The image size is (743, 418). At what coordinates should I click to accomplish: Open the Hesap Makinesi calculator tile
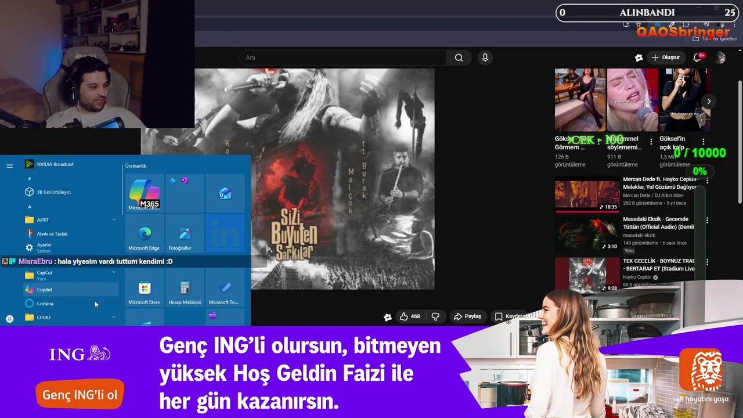(x=185, y=289)
